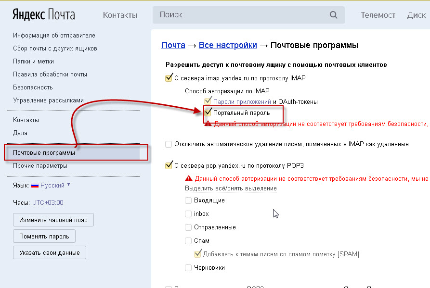Check the Спам folder checkbox

coord(188,240)
